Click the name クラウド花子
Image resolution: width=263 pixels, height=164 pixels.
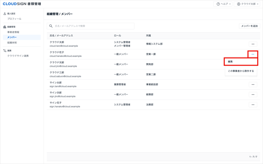(x=57, y=52)
